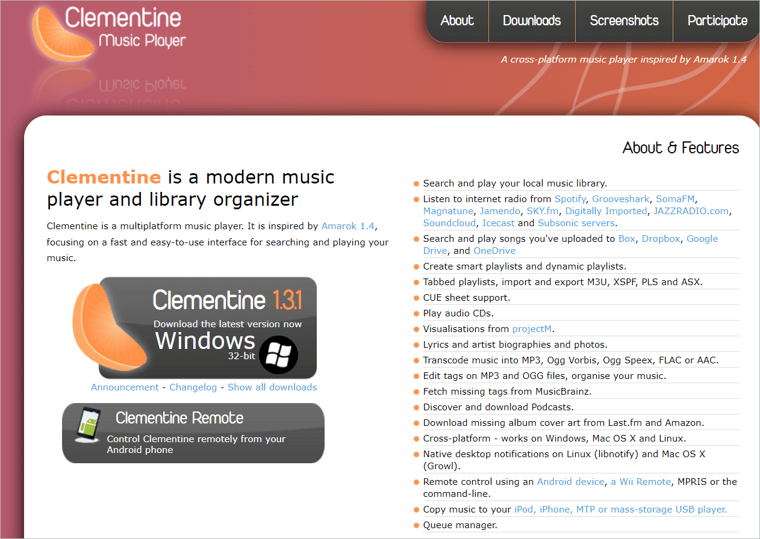View the Changelog link
760x539 pixels.
pos(193,387)
